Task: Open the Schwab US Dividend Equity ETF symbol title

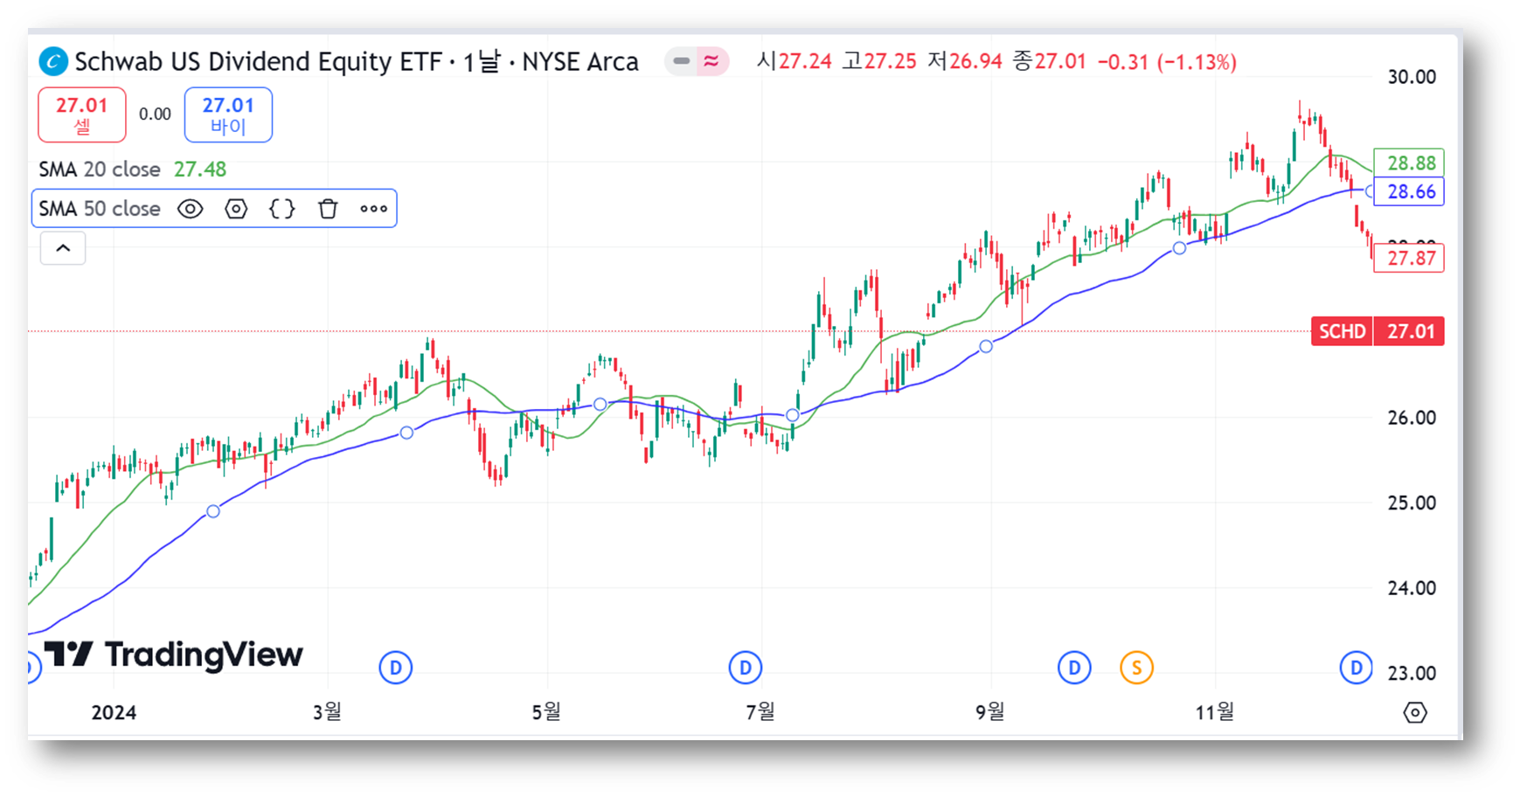Action: click(x=357, y=62)
